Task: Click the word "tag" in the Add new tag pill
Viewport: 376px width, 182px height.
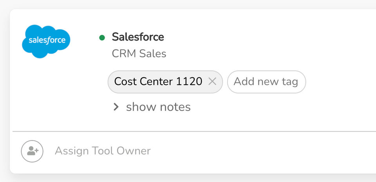Action: [289, 82]
